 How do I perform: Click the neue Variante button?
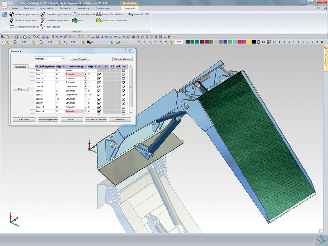coord(80,59)
